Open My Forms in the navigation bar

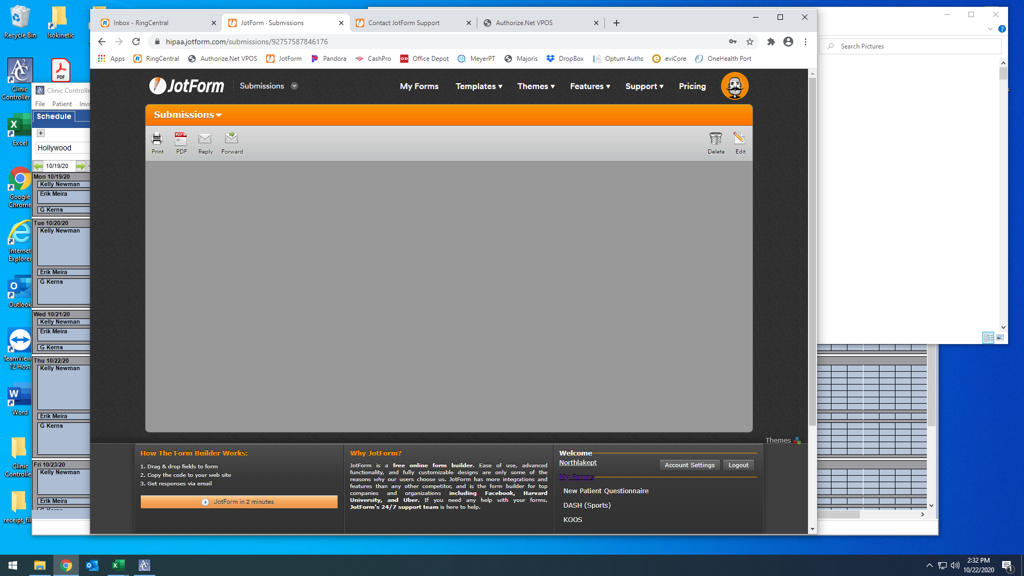[x=419, y=86]
